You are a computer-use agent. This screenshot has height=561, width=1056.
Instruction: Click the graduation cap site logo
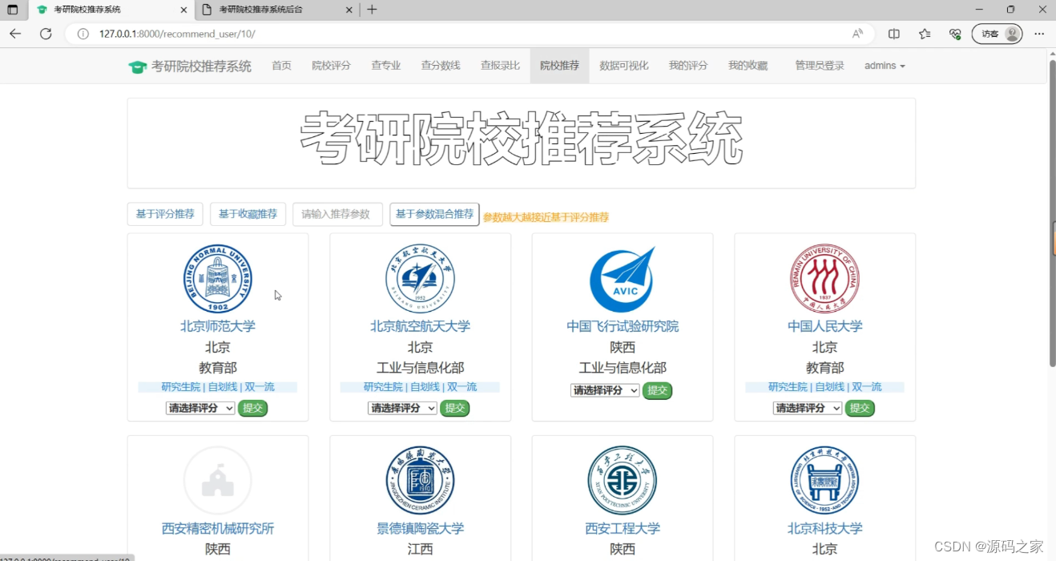point(138,67)
